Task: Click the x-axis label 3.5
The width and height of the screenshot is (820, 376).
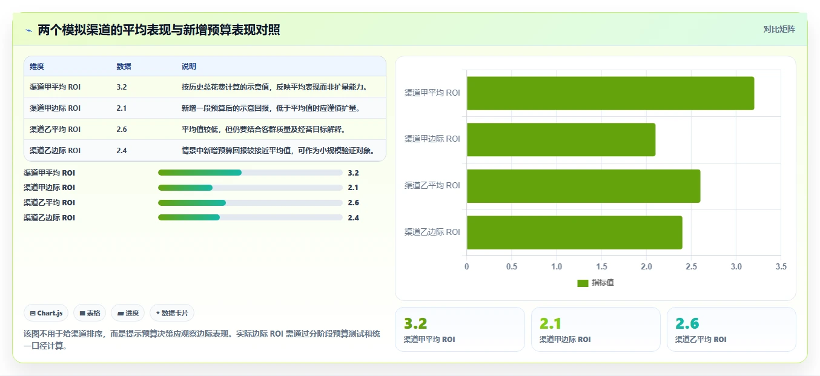Action: [781, 266]
